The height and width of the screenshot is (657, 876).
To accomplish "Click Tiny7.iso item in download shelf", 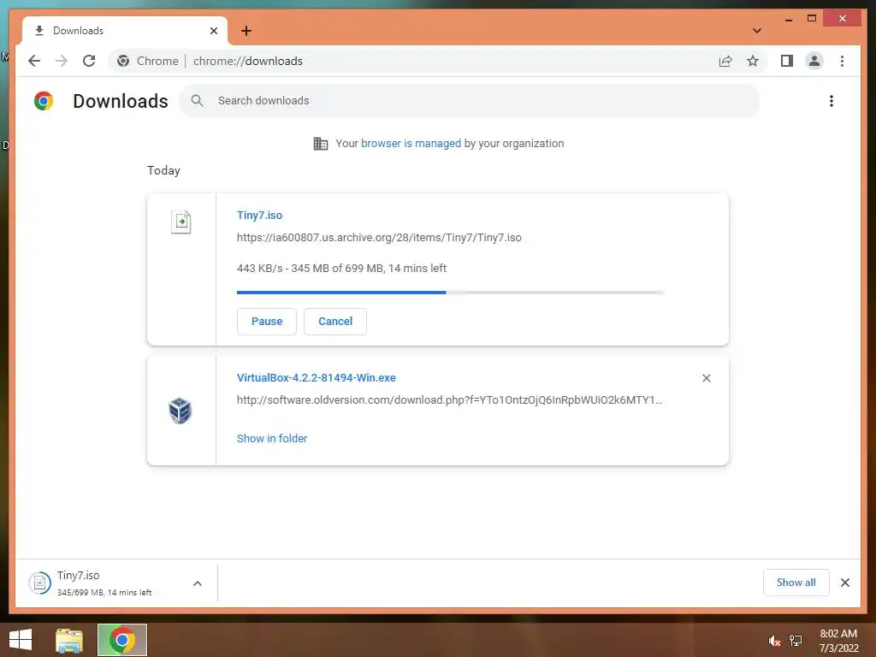I will coord(106,583).
